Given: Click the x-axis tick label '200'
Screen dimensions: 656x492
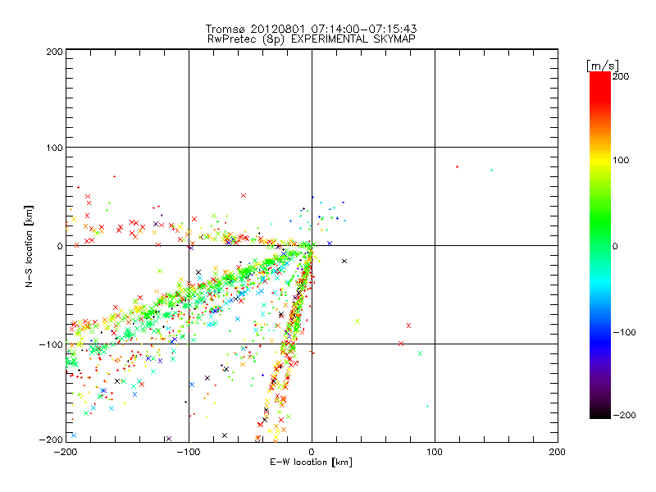Looking at the screenshot, I should tap(557, 452).
